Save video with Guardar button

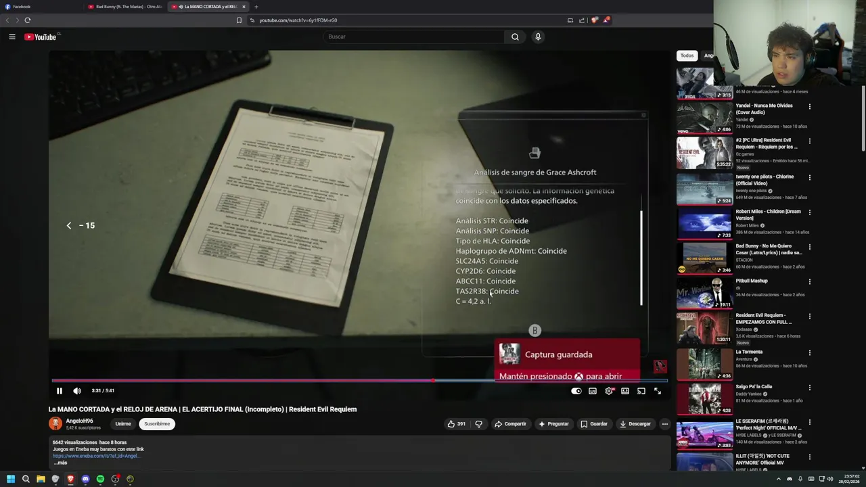pyautogui.click(x=594, y=424)
